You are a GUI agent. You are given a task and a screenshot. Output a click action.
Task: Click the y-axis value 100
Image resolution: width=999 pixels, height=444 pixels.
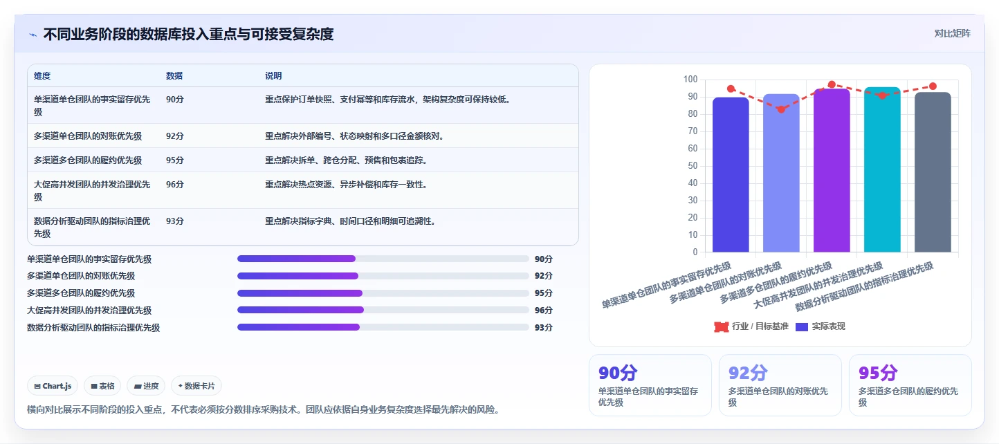point(690,80)
